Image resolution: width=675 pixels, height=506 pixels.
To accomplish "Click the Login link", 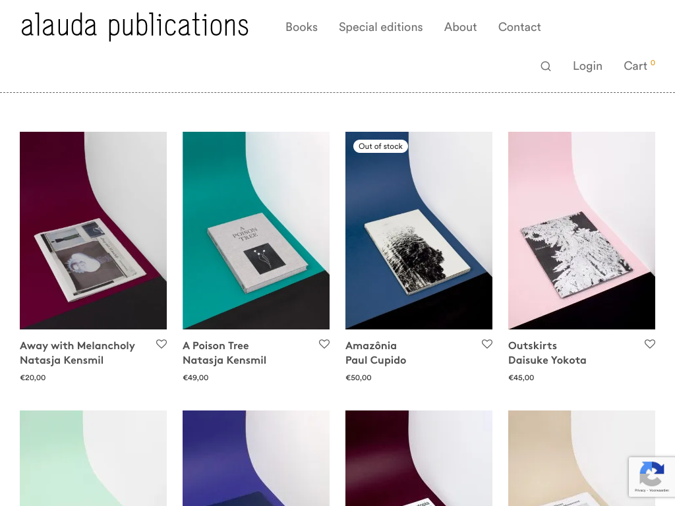I will pos(587,66).
